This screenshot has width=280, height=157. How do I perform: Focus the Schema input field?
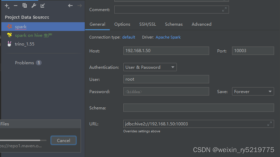pos(199,108)
